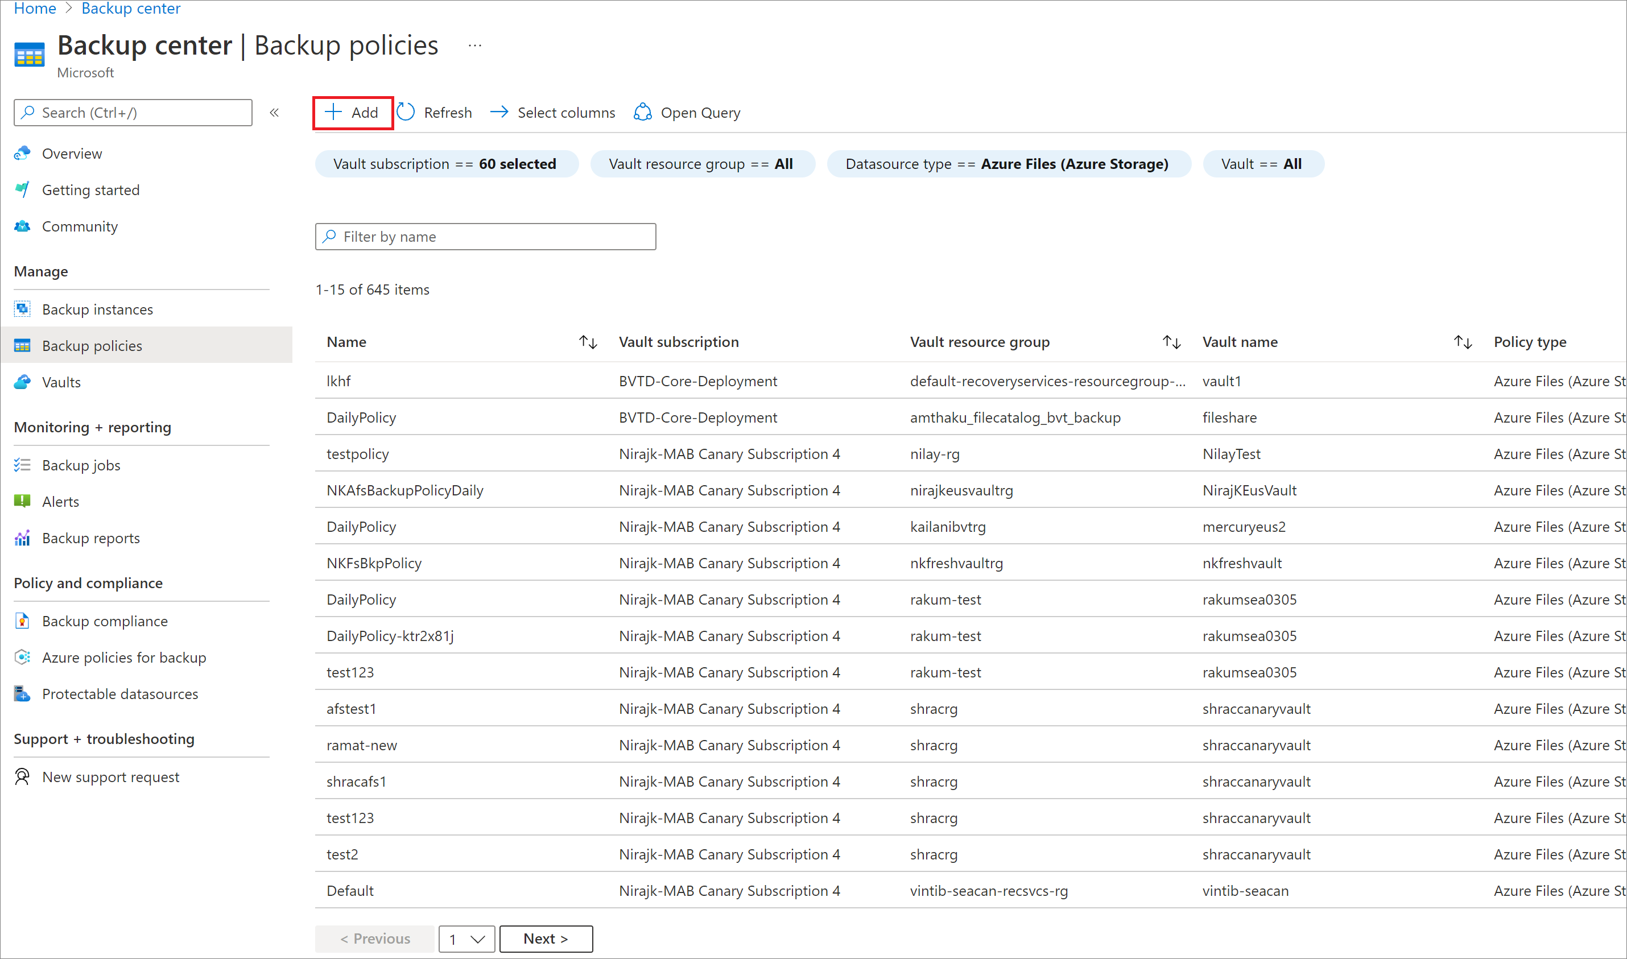The image size is (1627, 959).
Task: Click the Backup instances sidebar icon
Action: 22,308
